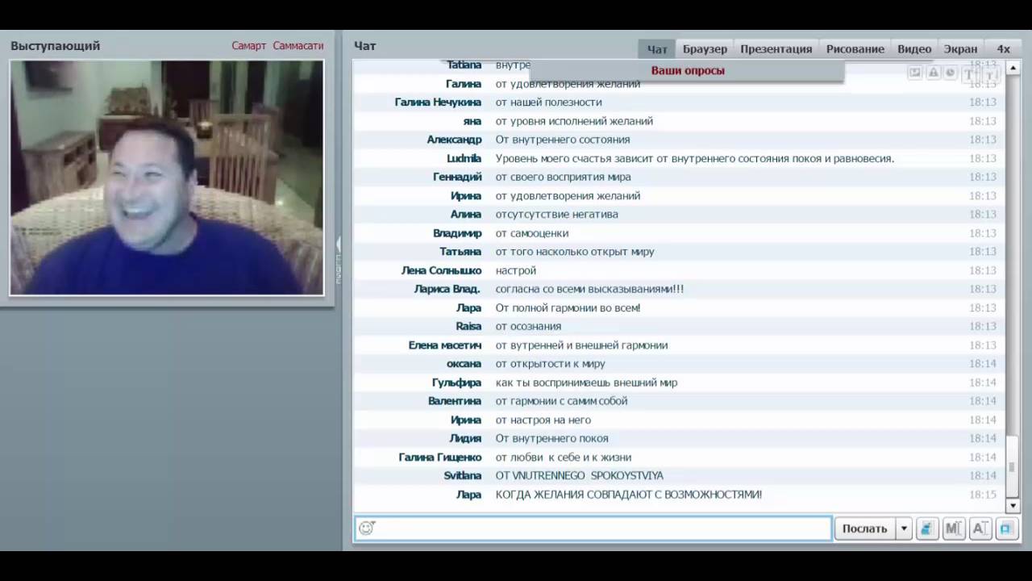The height and width of the screenshot is (581, 1032).
Task: Click presenter name link Самарт
Action: [x=248, y=46]
